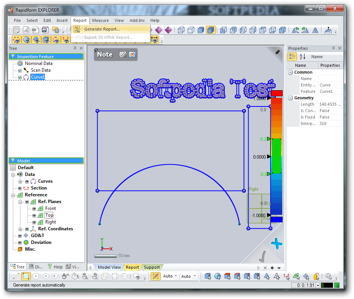Click the Import file arrow icon
Viewport: 354px width, 299px height.
(36, 29)
